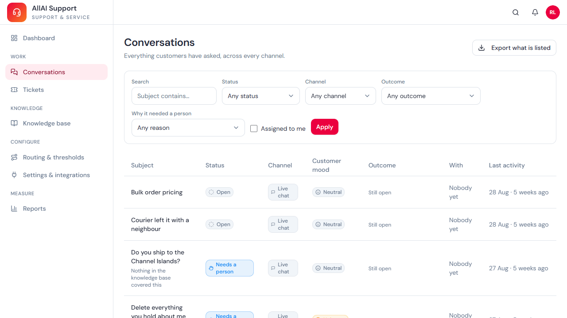Click Neutral mood badge in Bulk order row
The height and width of the screenshot is (318, 567).
pyautogui.click(x=328, y=192)
